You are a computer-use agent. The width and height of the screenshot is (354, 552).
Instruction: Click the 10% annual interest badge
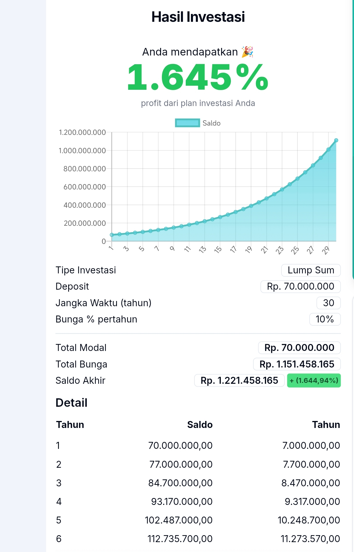point(325,319)
